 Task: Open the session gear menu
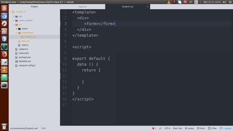pos(230,2)
